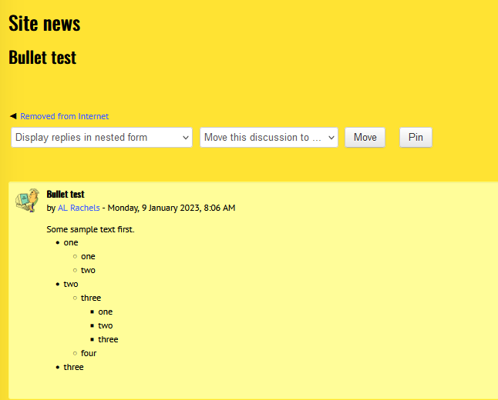The height and width of the screenshot is (400, 498).
Task: Open the 'Removed from Internet' previous discussion link
Action: [64, 116]
